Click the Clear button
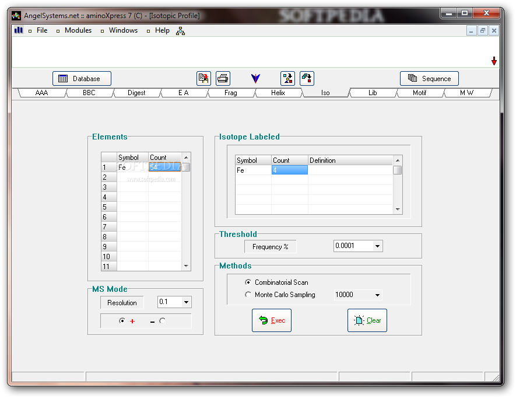The height and width of the screenshot is (398, 516). [367, 320]
